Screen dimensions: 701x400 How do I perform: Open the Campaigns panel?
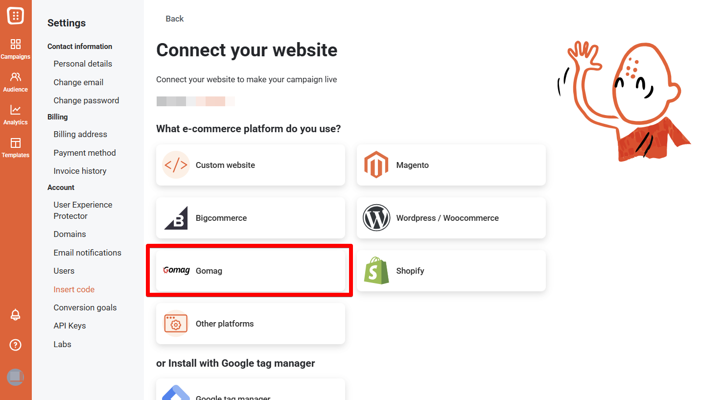(x=16, y=48)
